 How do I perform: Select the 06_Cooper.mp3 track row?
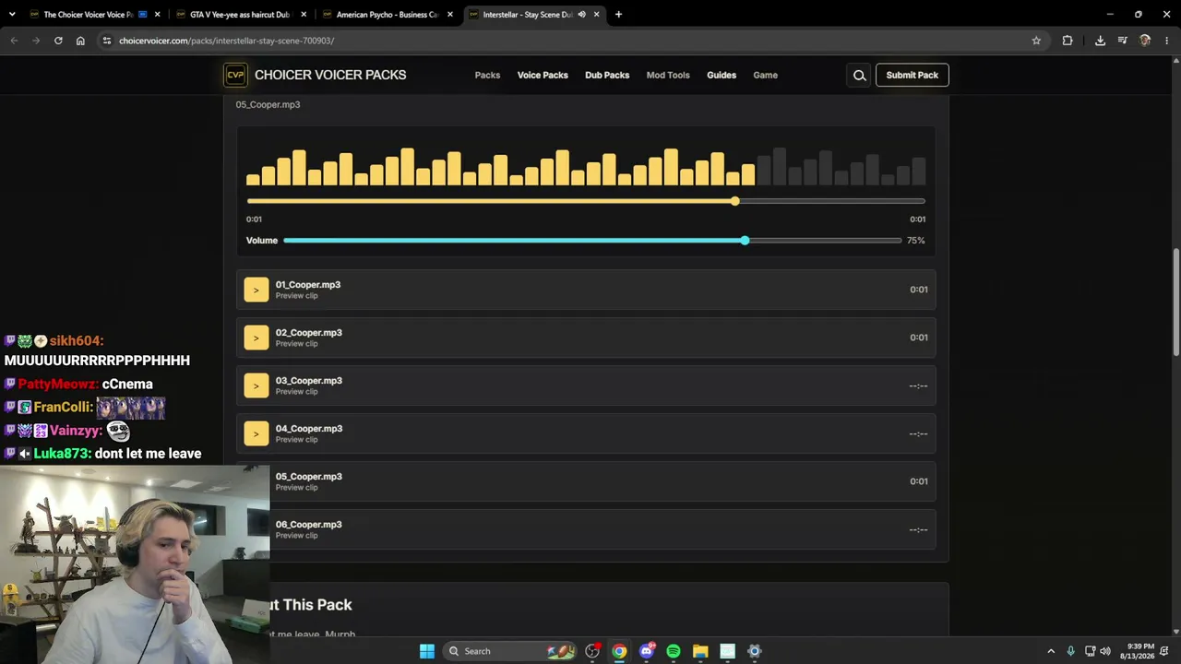[x=586, y=529]
